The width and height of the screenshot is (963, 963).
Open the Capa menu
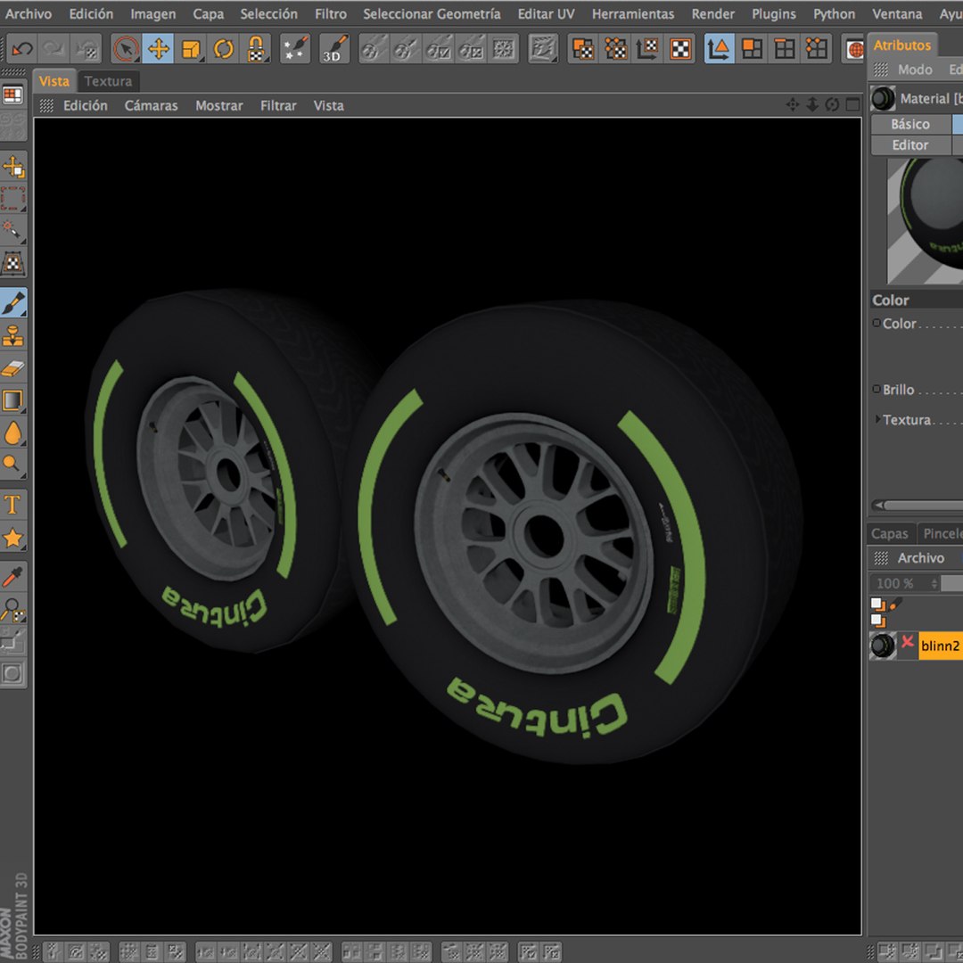208,13
